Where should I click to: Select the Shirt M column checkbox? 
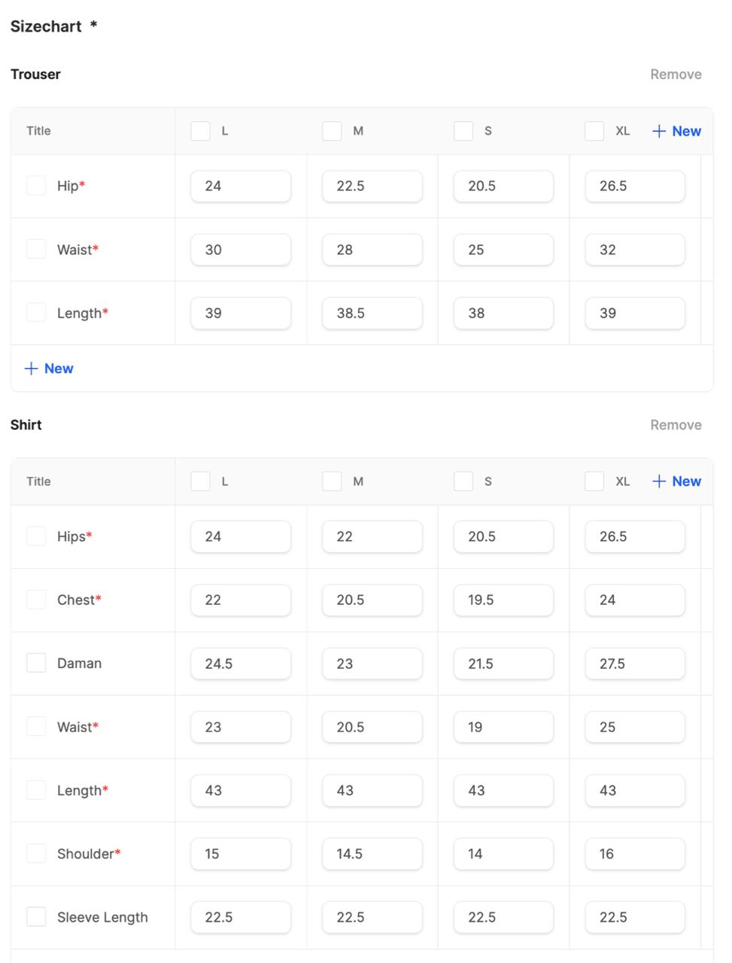click(x=332, y=481)
